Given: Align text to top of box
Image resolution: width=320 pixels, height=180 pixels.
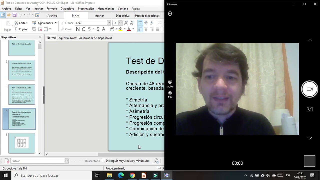Looking at the screenshot, I should point(140,23).
